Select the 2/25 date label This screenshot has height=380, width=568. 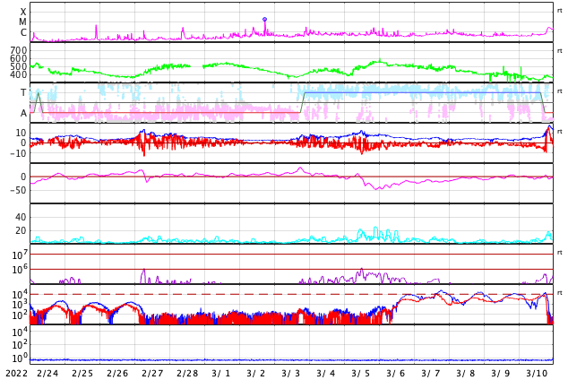coord(82,374)
